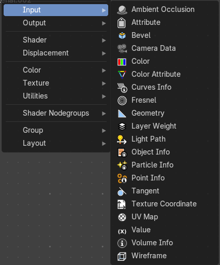Click the Ambient Occlusion sphere icon
The width and height of the screenshot is (220, 265).
122,10
